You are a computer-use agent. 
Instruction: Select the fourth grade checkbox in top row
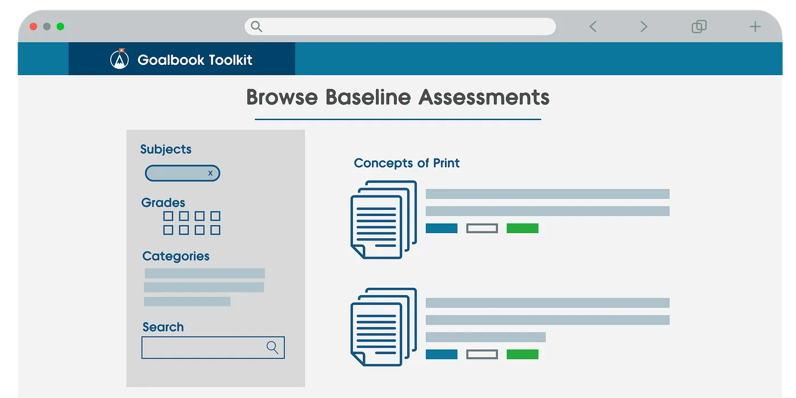tap(216, 216)
